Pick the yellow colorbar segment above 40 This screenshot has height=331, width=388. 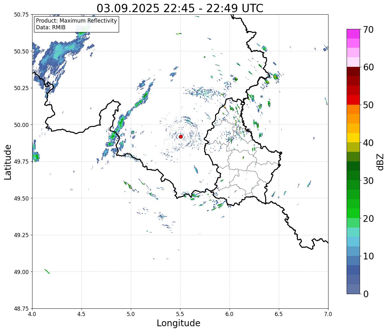coord(353,137)
